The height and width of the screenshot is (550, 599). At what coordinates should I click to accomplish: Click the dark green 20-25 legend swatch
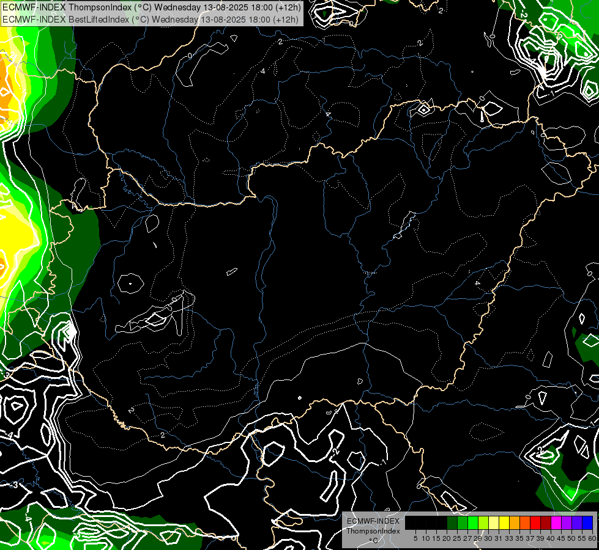pos(452,522)
